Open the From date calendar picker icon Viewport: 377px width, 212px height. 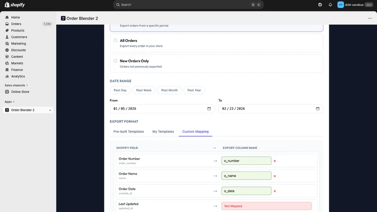(209, 109)
